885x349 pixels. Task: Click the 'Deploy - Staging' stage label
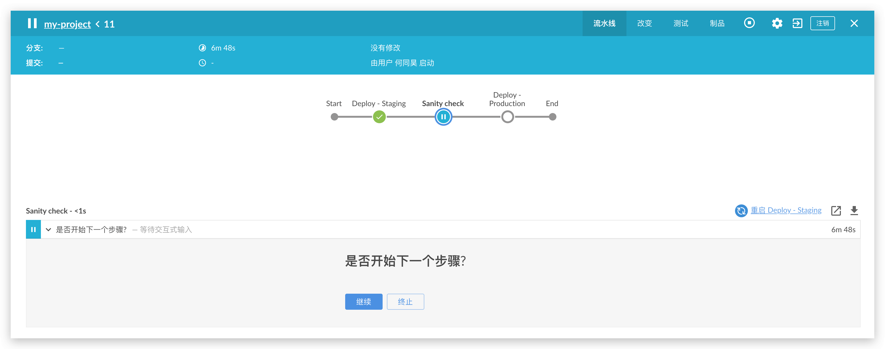(379, 103)
